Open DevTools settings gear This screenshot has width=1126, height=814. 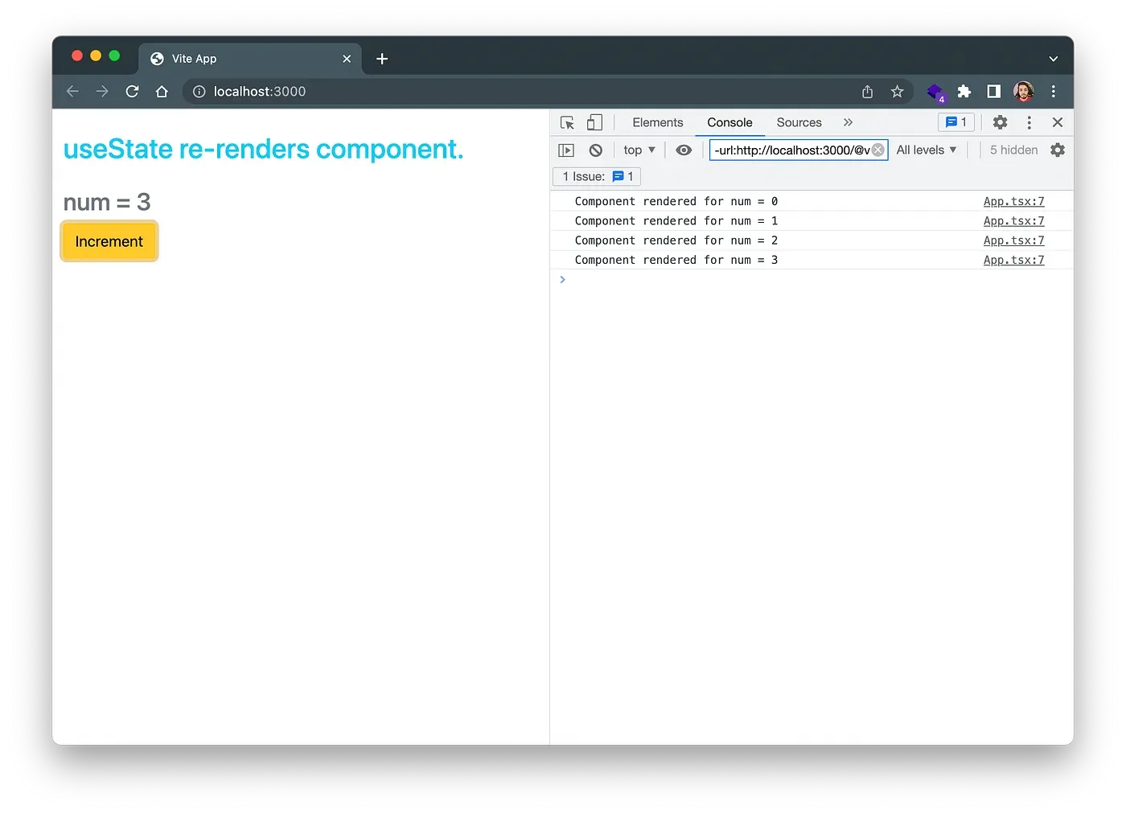tap(1000, 122)
